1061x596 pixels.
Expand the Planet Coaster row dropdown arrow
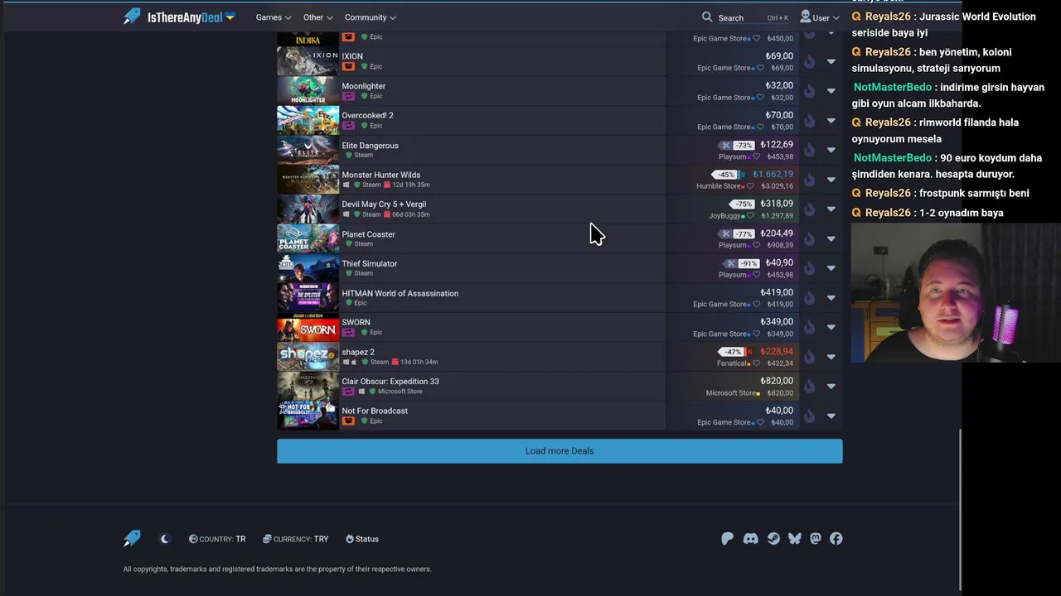coord(831,238)
